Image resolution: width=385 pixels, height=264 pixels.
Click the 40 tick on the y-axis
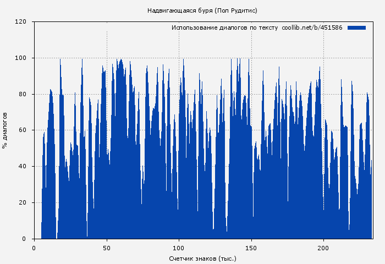(23, 167)
